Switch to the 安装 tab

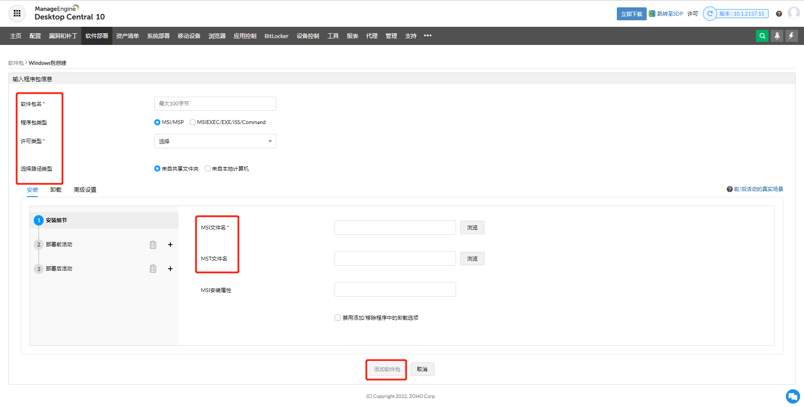coord(32,190)
